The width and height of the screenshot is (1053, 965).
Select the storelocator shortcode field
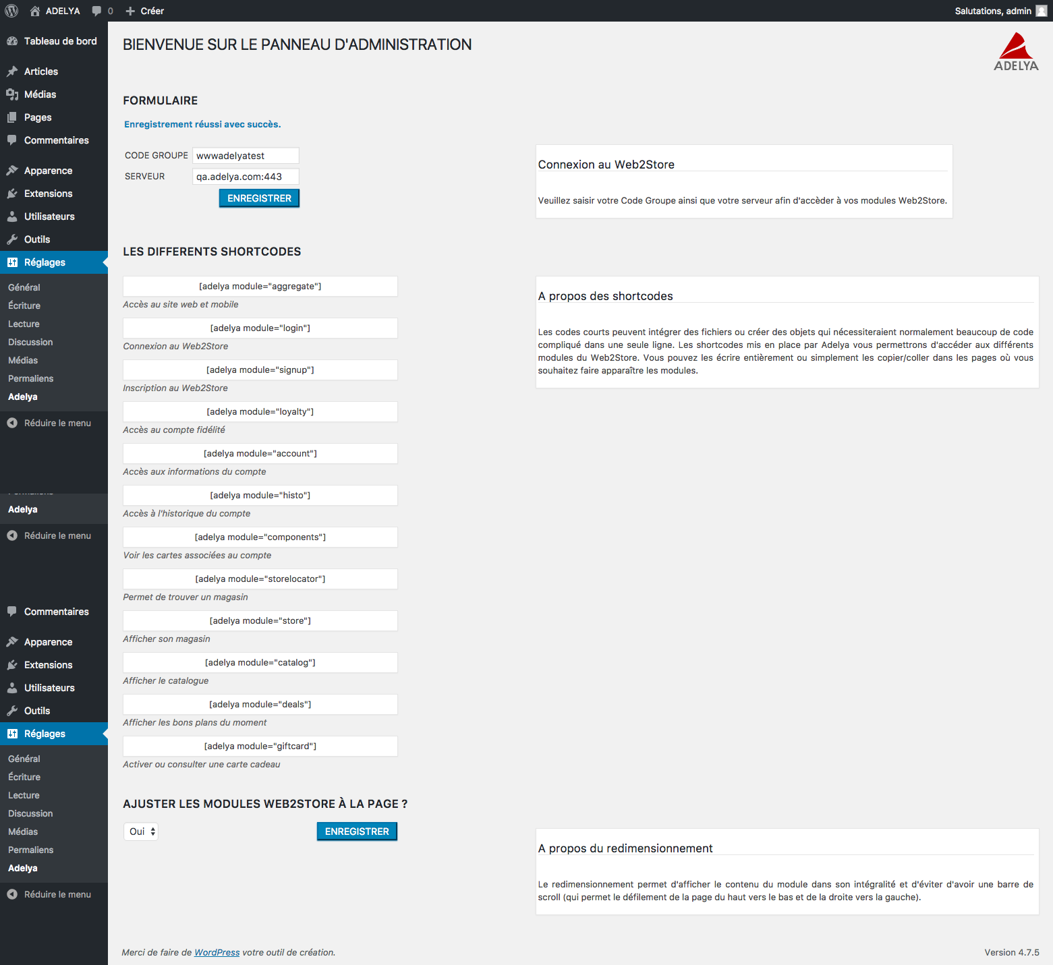(260, 579)
